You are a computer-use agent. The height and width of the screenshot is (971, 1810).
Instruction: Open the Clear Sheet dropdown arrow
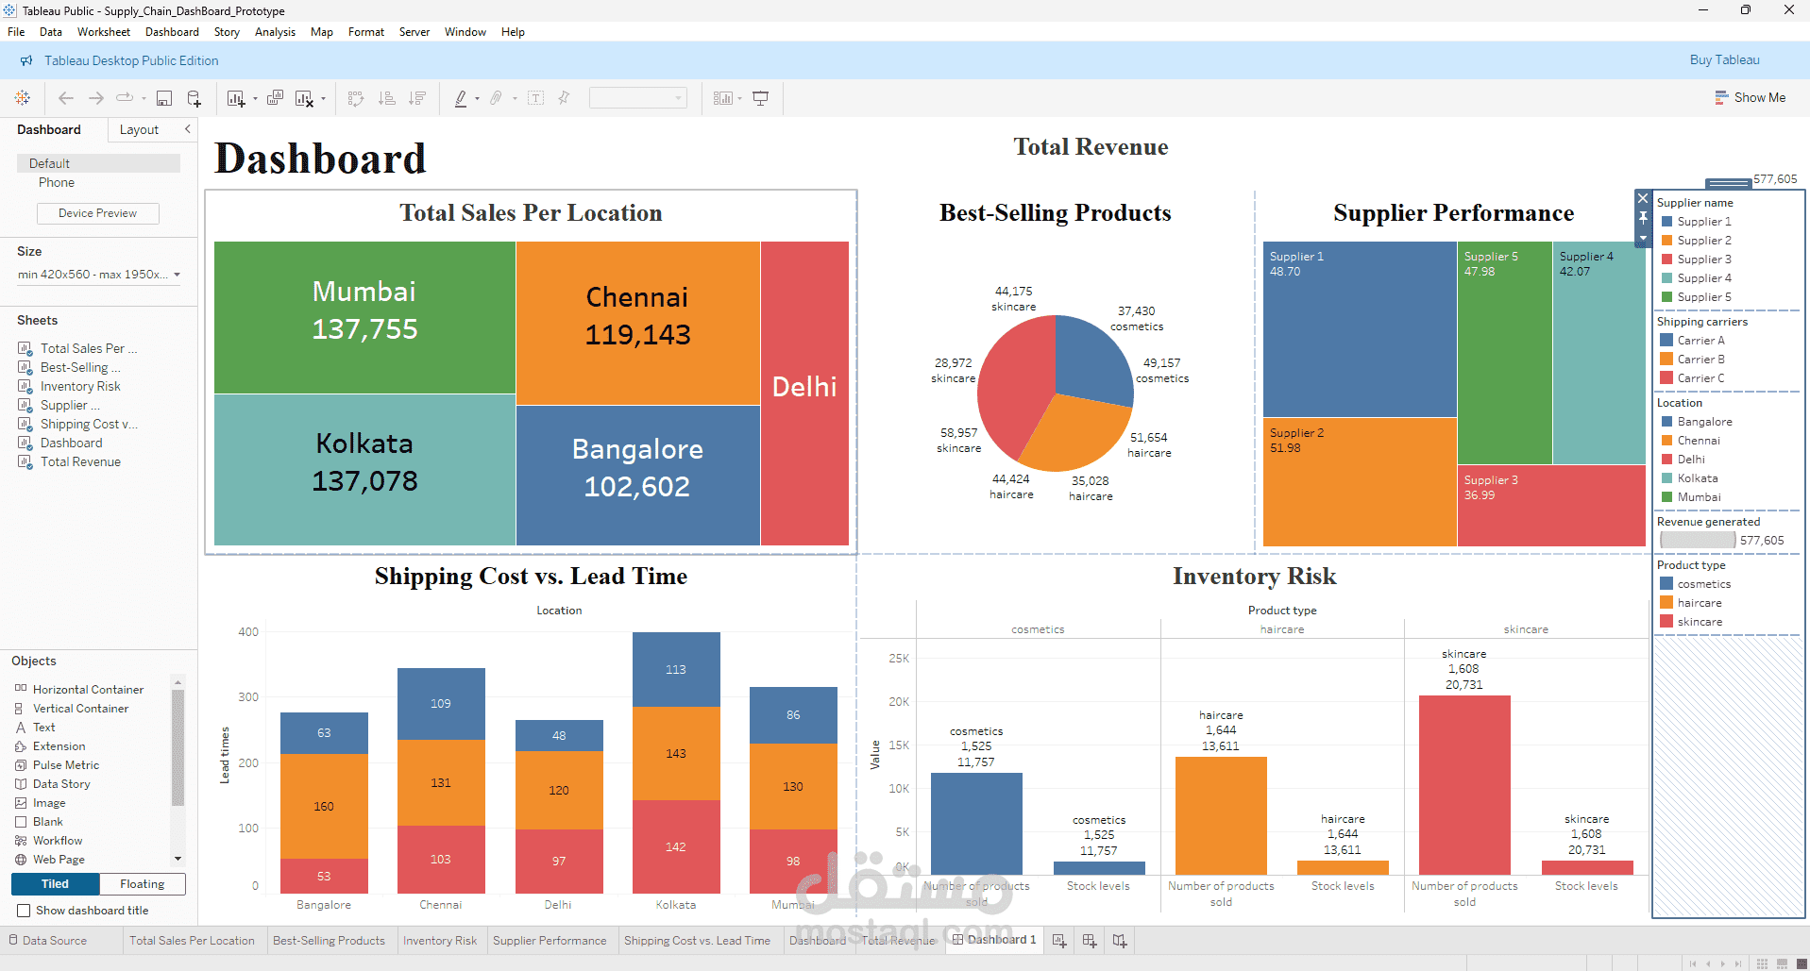(324, 99)
